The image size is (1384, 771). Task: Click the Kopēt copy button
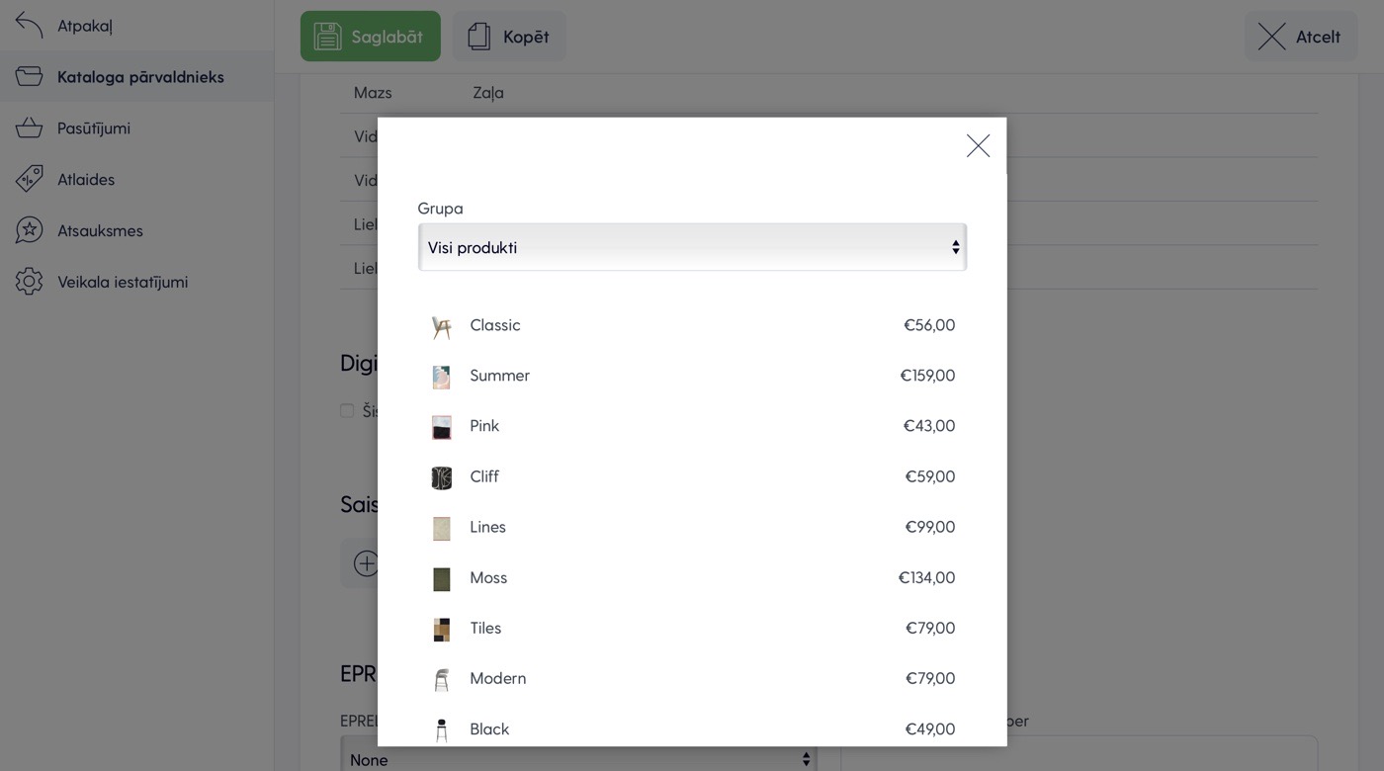[509, 37]
